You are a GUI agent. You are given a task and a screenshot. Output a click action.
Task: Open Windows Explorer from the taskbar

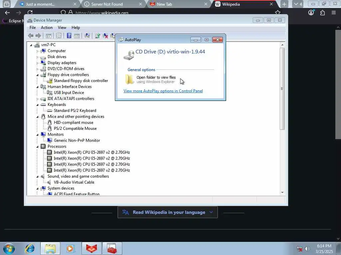tap(50, 248)
